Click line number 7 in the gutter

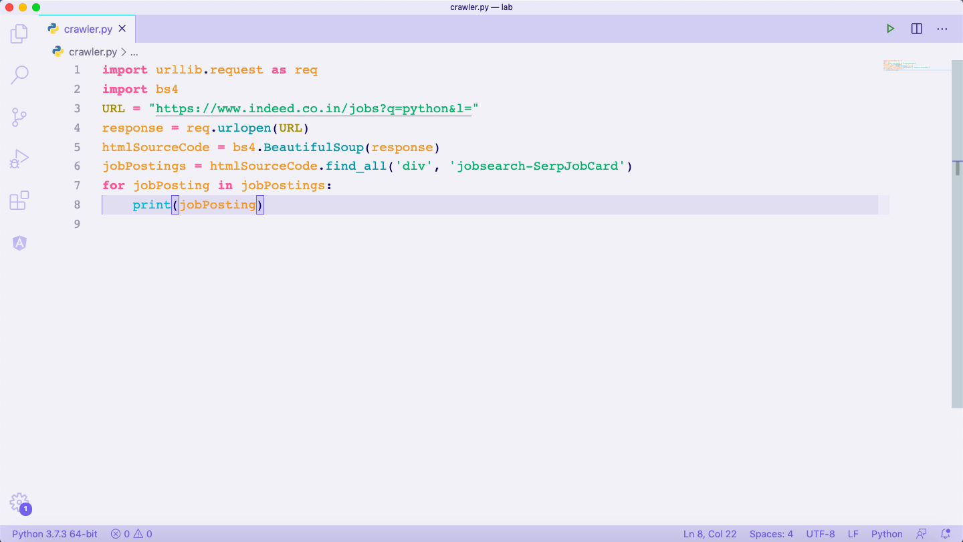tap(77, 185)
